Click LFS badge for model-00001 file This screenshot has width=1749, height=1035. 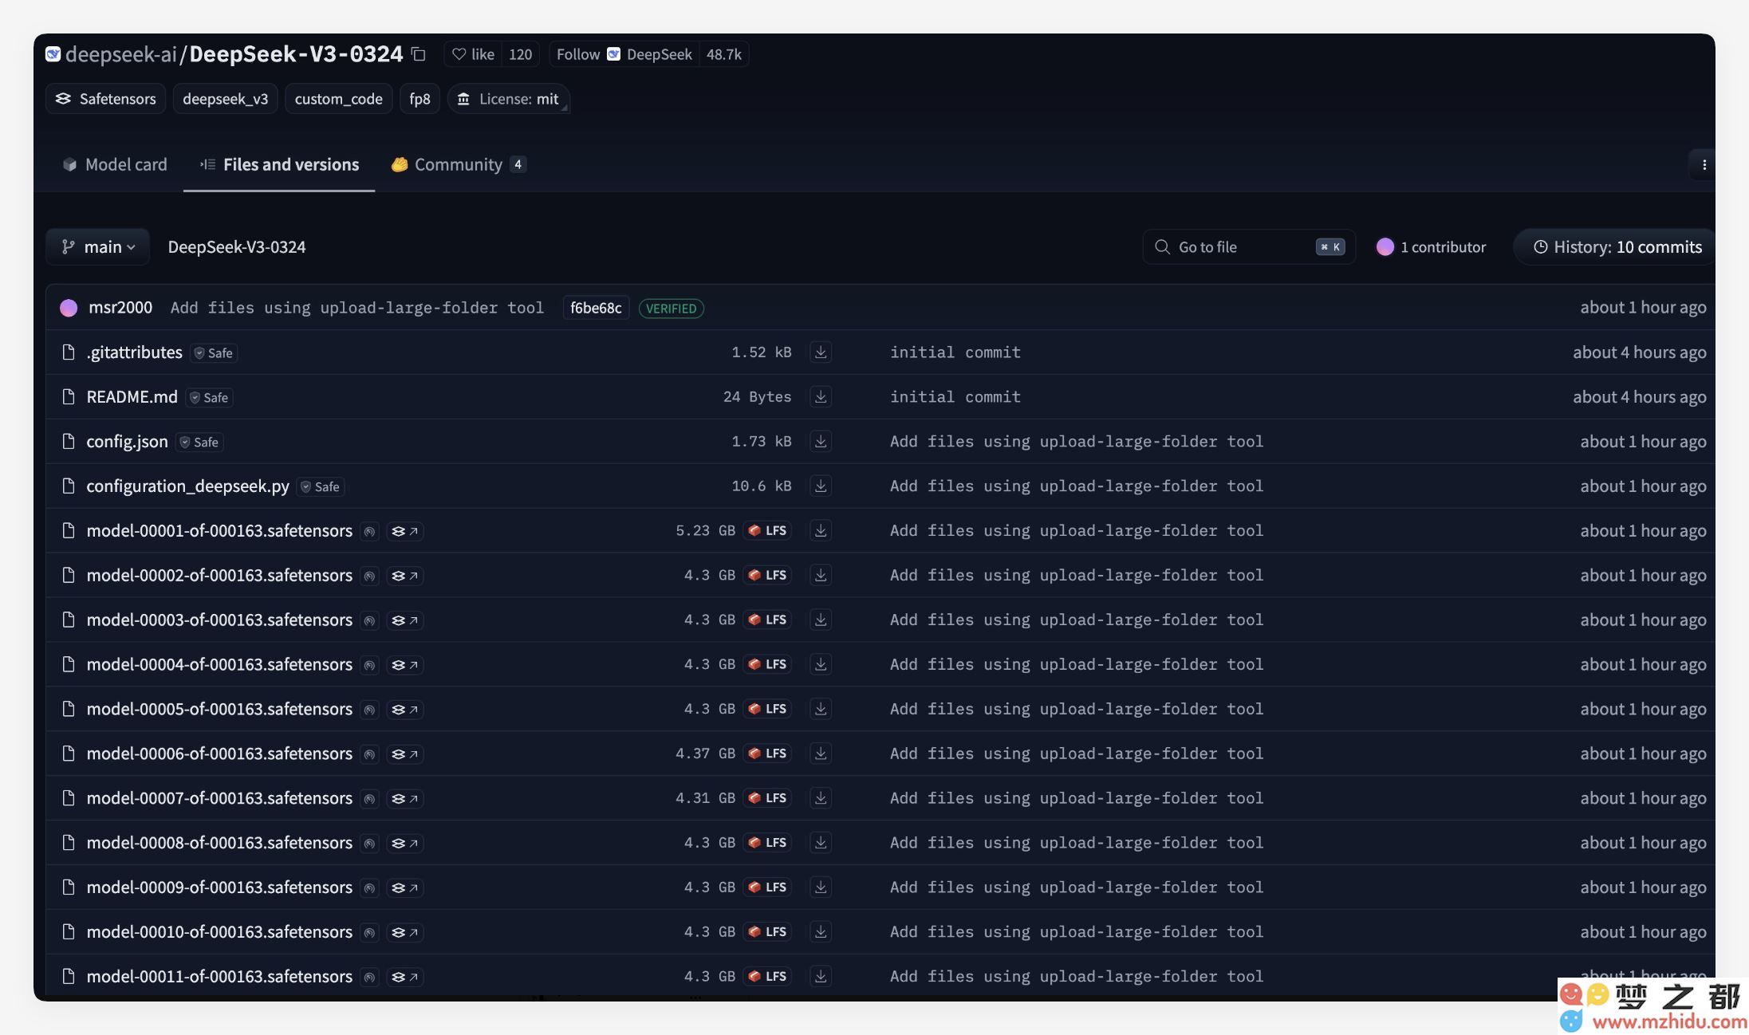[x=767, y=531]
